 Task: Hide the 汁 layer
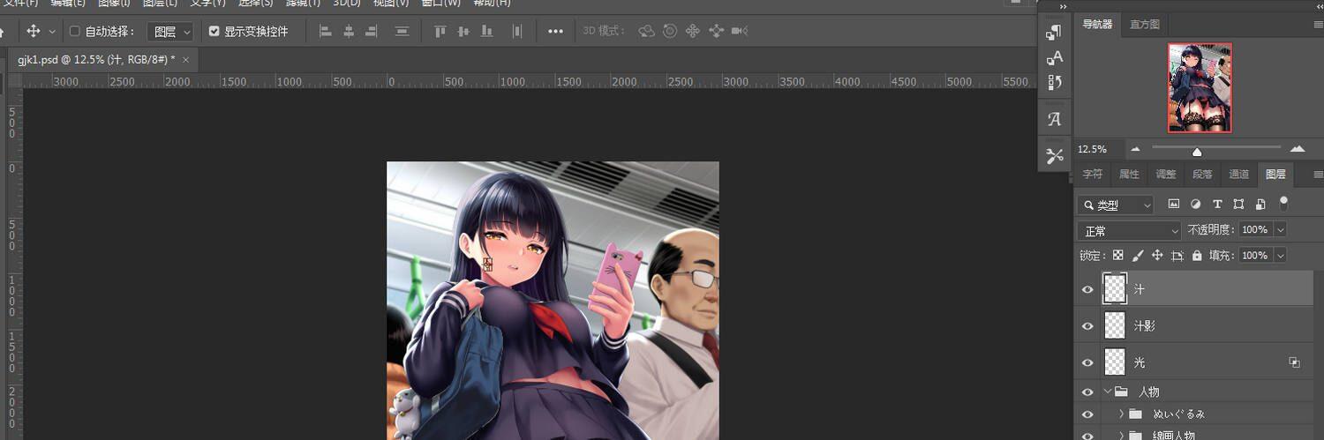click(1087, 288)
